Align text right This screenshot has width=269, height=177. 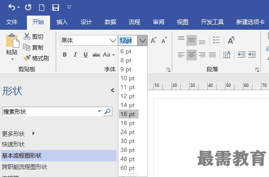tap(202, 55)
